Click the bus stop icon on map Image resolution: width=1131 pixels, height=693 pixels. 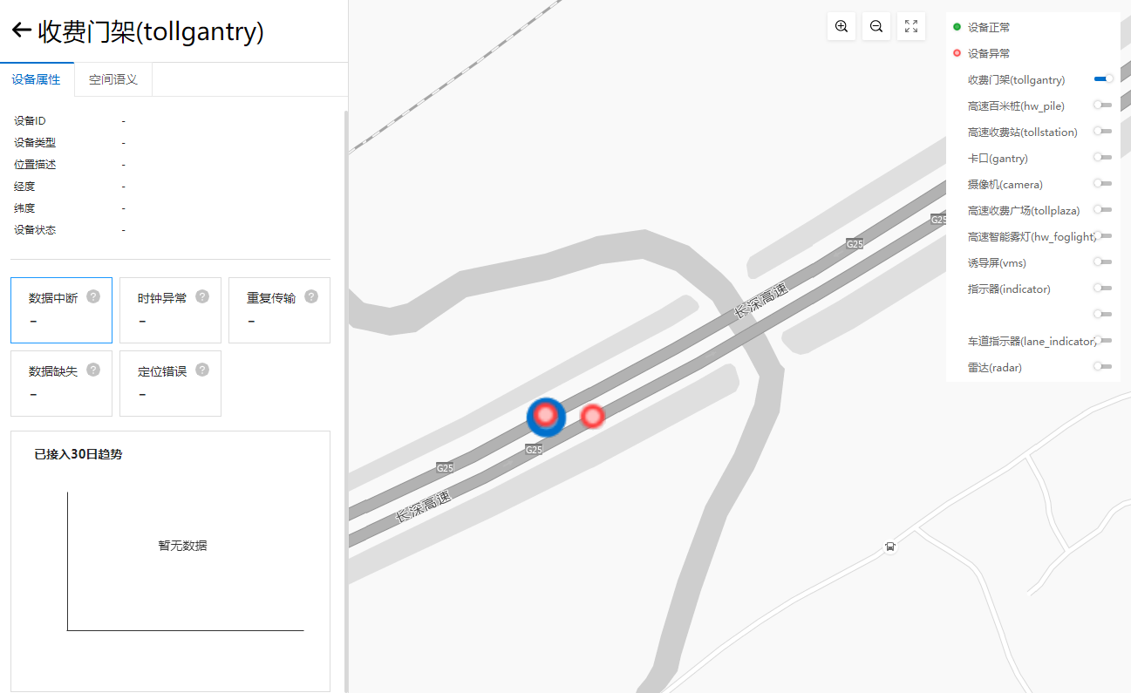[x=890, y=547]
